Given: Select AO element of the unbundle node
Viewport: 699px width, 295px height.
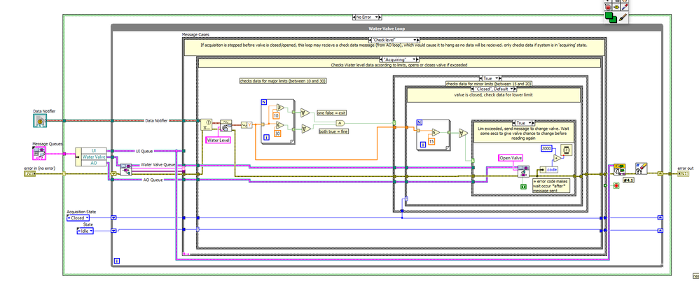Looking at the screenshot, I should click(94, 164).
